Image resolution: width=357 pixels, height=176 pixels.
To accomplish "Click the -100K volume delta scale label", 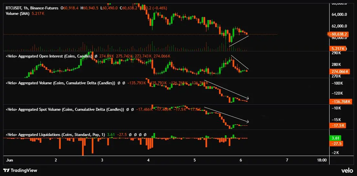I will click(338, 84).
